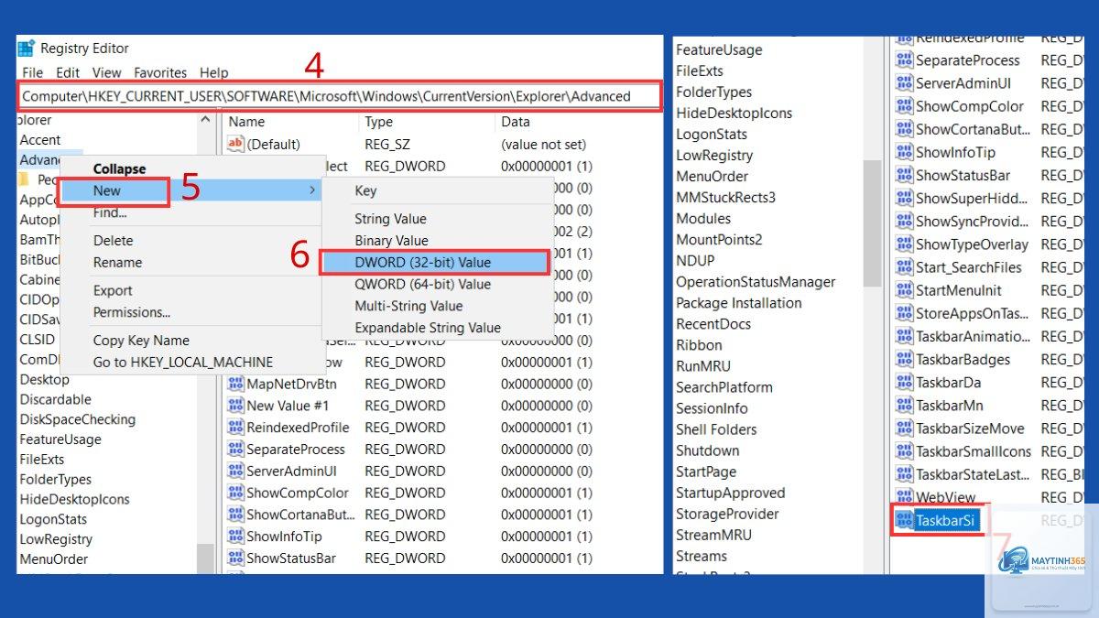Click the (Default) string value icon
The width and height of the screenshot is (1099, 618).
pyautogui.click(x=235, y=144)
